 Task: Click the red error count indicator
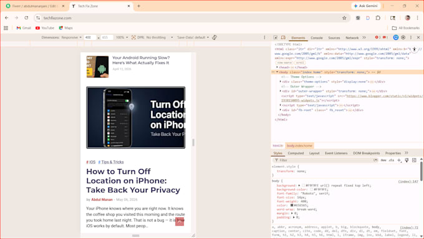click(x=378, y=37)
